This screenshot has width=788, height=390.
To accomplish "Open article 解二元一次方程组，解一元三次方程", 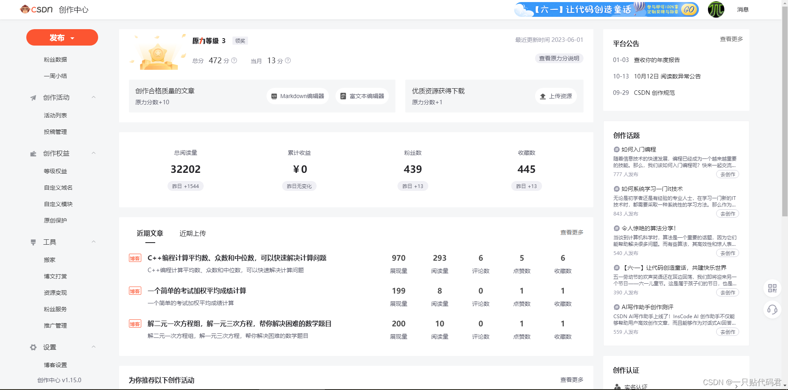I will (x=239, y=323).
